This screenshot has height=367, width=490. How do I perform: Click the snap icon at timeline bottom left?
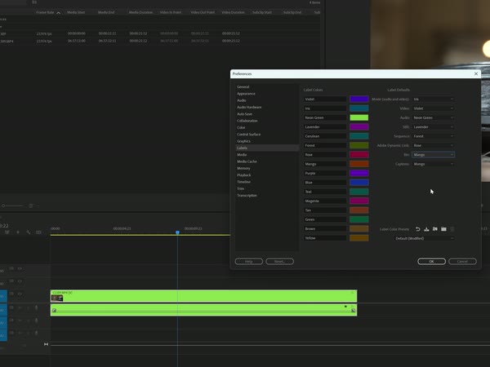pyautogui.click(x=46, y=344)
